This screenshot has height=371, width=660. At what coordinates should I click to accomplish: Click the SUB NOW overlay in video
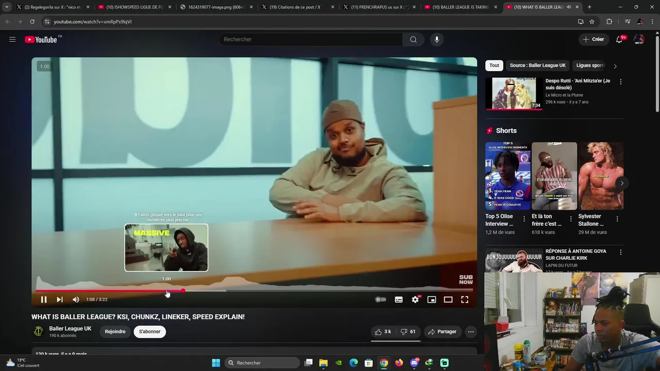point(466,280)
